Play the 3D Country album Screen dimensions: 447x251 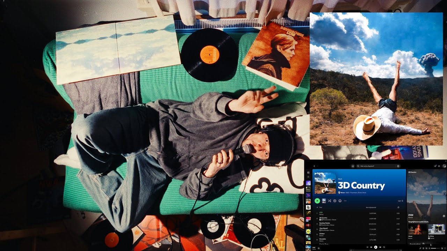[317, 201]
